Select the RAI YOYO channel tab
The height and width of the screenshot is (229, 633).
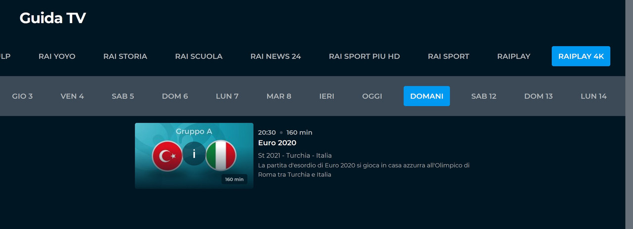click(57, 56)
